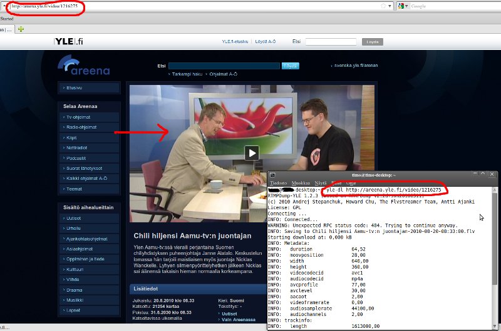The image size is (501, 331).
Task: Minimize the terminal window
Action: pos(475,174)
